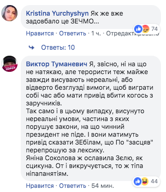
Task: Click the curved reply arrow icon
Action: click(x=31, y=47)
